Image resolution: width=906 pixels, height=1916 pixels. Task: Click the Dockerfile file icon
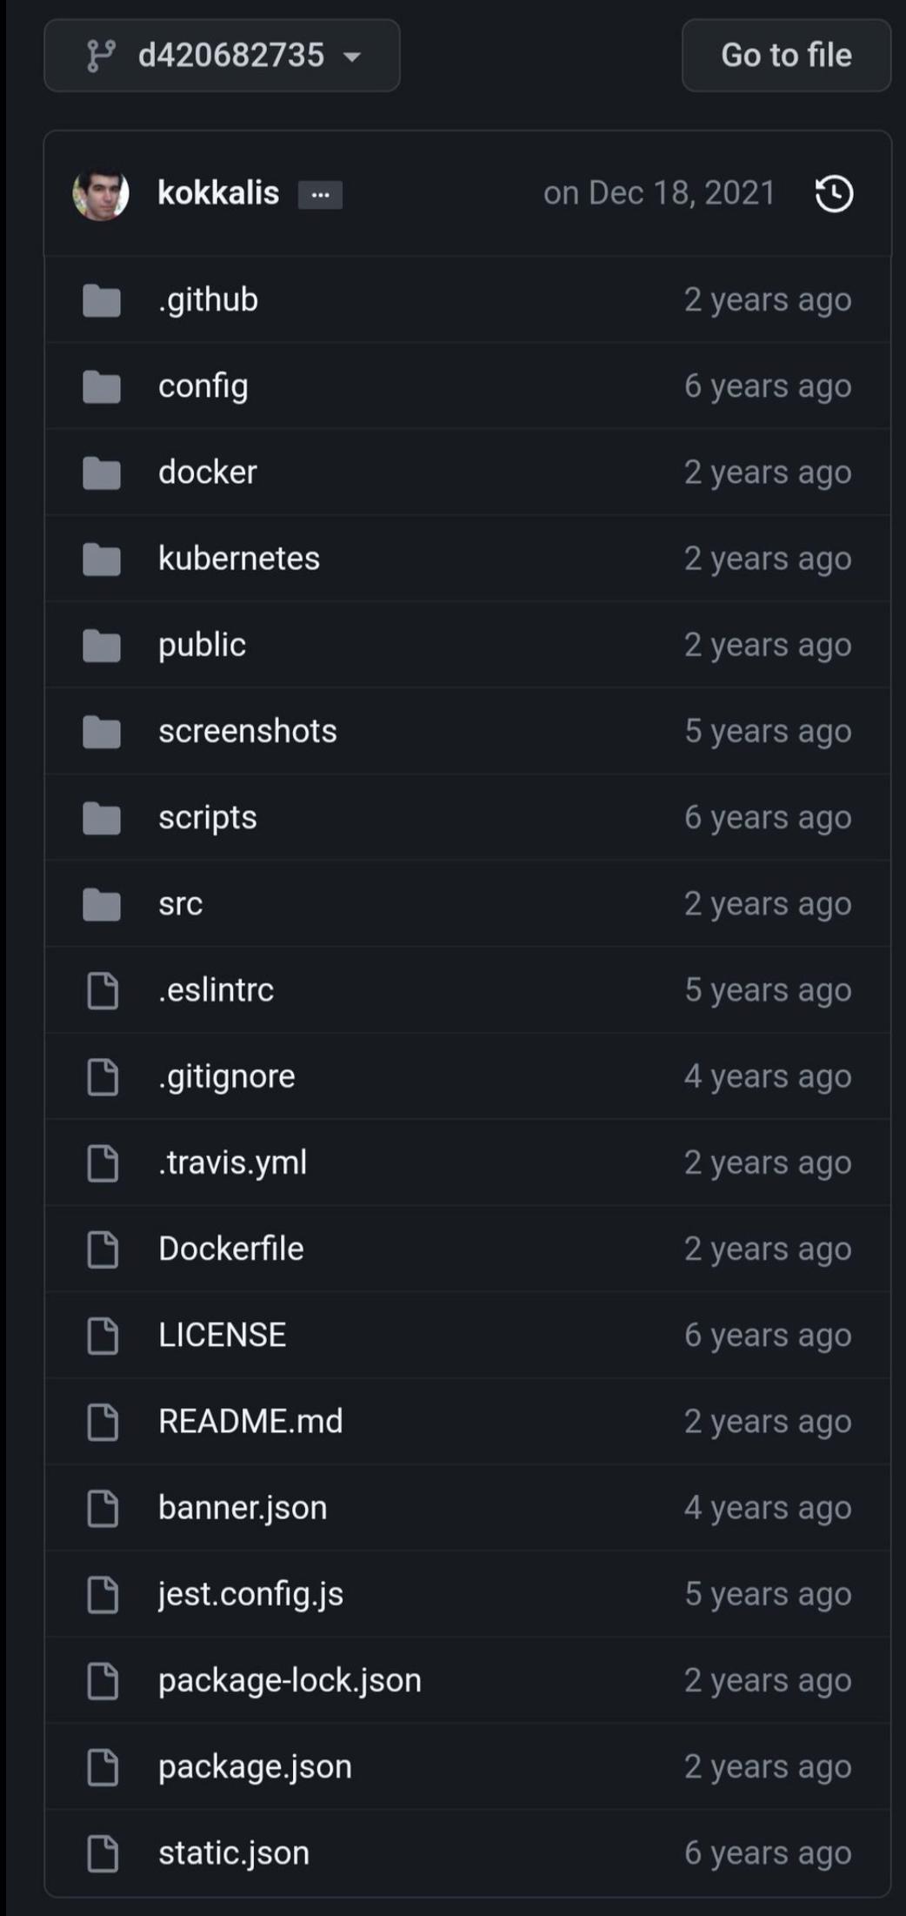point(103,1249)
